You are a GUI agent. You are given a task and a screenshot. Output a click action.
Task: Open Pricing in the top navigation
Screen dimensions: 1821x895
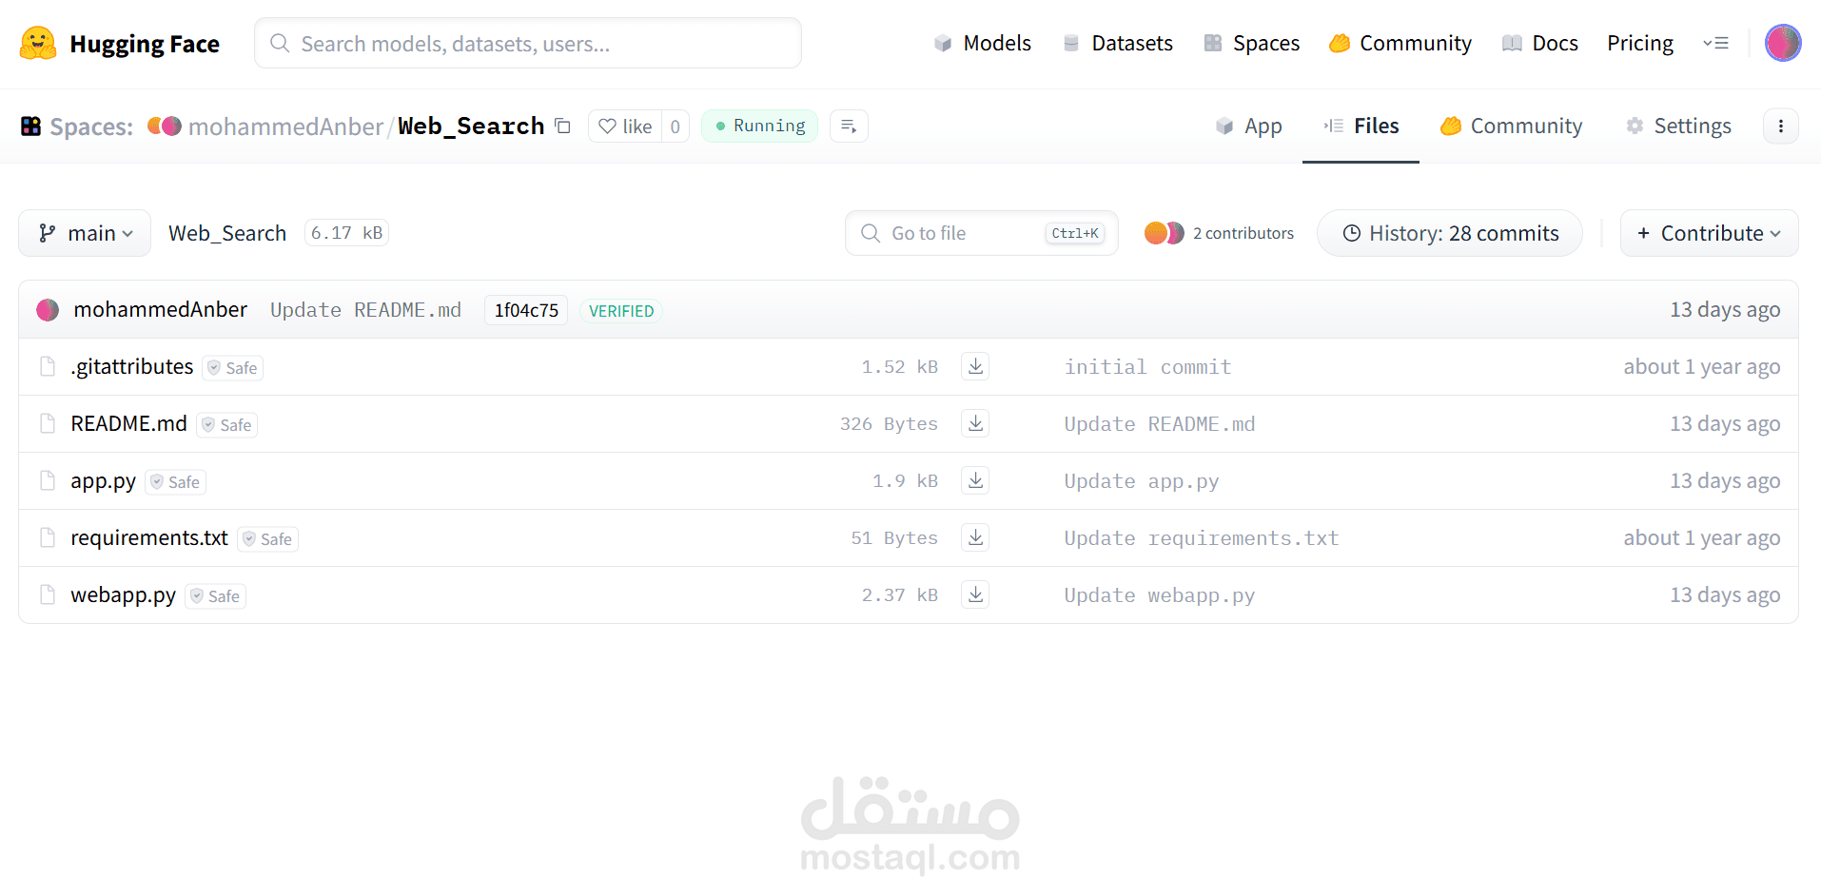[1640, 43]
